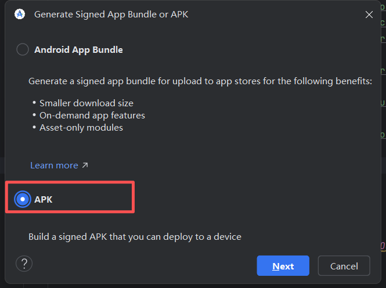This screenshot has height=288, width=386.
Task: Click the empty title bar area left of close
Action: pos(279,15)
